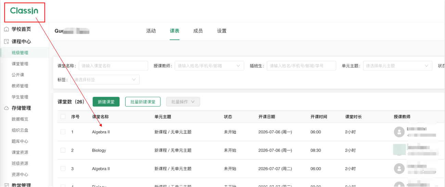Image resolution: width=445 pixels, height=187 pixels.
Task: Click the 课堂名称 column header
Action: tap(100, 117)
